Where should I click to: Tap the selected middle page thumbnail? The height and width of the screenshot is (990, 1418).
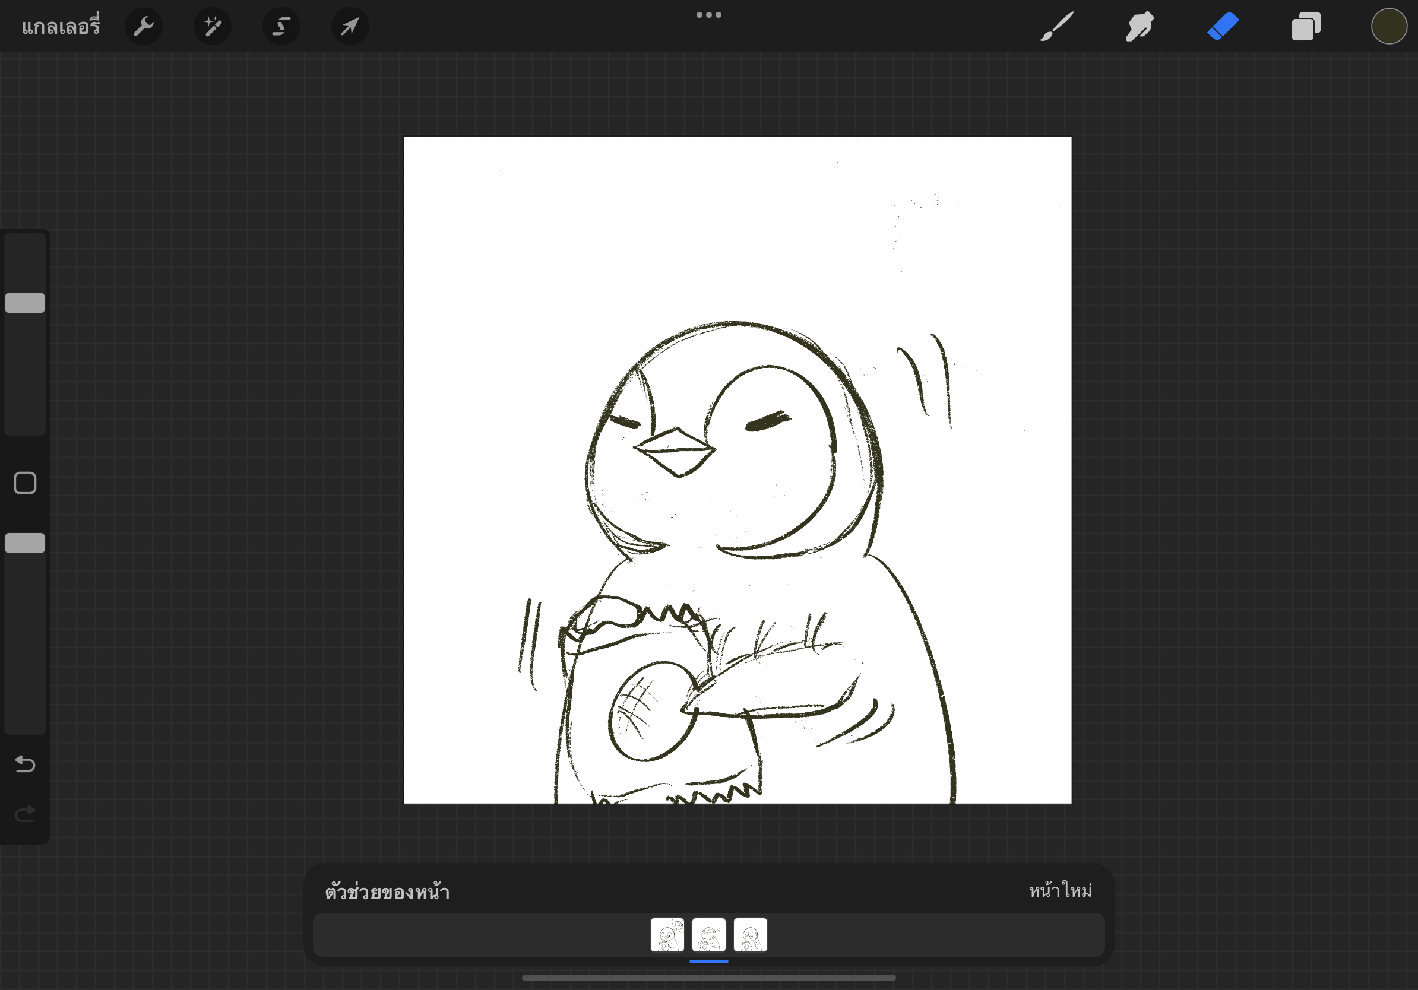coord(708,935)
